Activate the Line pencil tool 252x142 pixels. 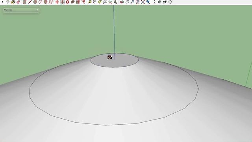pos(30,2)
